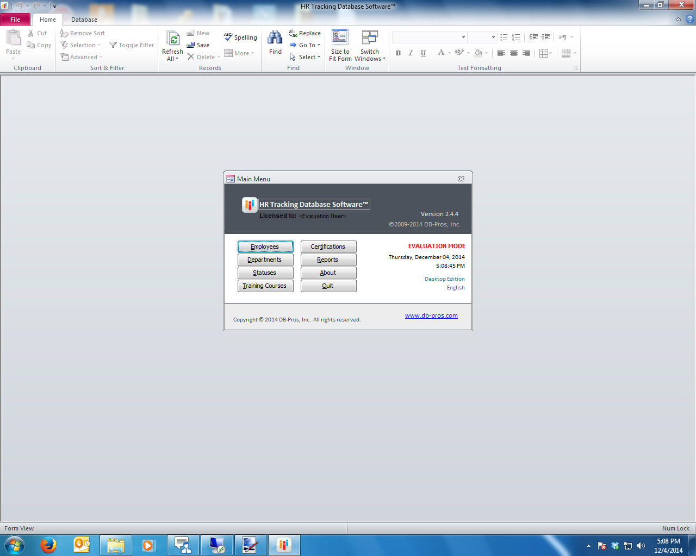Screen dimensions: 696x556
Task: Open Text Formatting dialog launcher
Action: [x=575, y=68]
